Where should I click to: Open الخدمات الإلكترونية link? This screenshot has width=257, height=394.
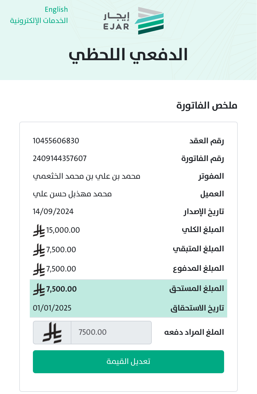click(39, 21)
